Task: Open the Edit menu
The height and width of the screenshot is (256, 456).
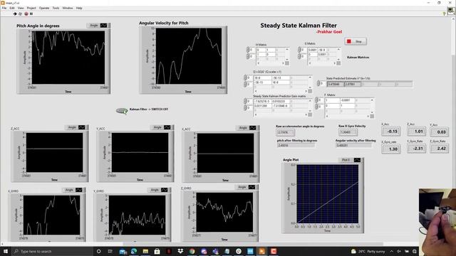Action: coord(12,8)
